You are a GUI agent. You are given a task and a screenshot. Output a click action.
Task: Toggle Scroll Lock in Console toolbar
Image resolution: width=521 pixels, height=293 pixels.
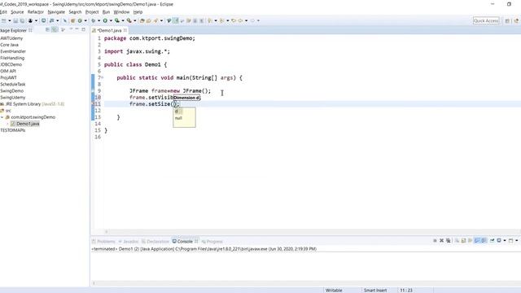[463, 241]
